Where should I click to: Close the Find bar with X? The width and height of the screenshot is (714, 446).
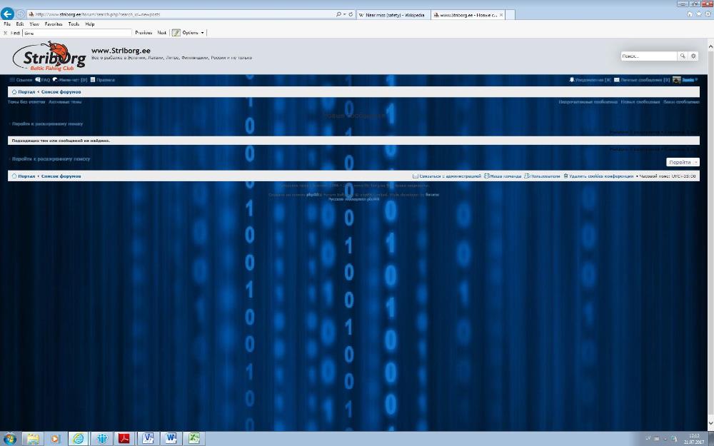pyautogui.click(x=6, y=33)
